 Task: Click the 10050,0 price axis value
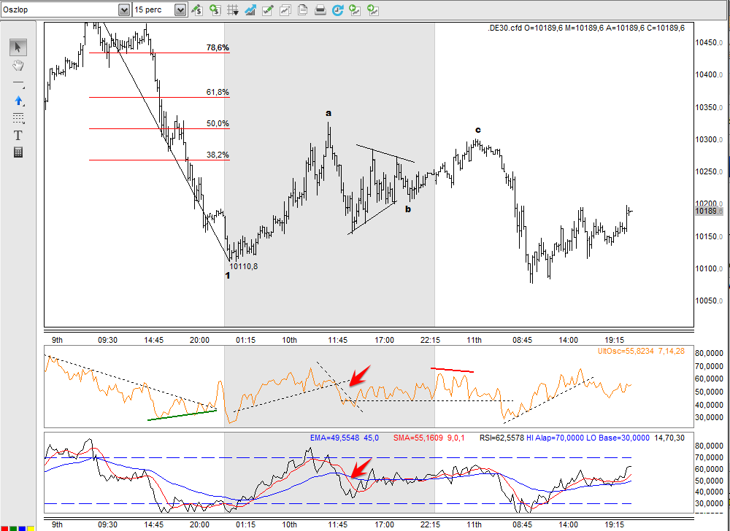pyautogui.click(x=709, y=301)
